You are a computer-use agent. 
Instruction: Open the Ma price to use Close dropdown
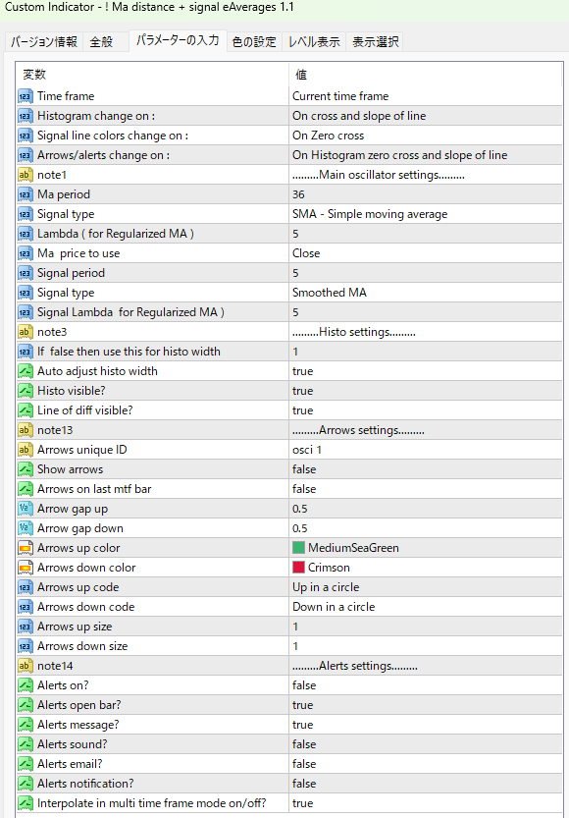coord(426,253)
